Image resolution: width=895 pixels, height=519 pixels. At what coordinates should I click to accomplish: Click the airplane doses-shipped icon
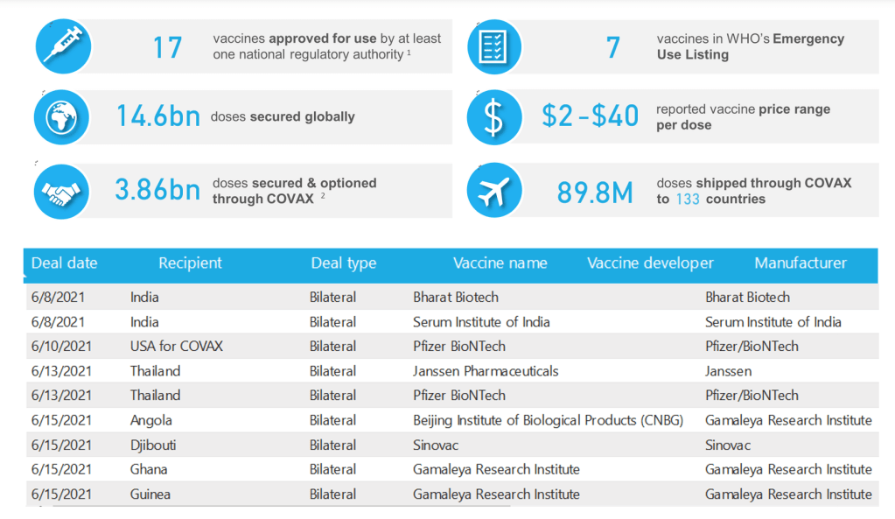[493, 191]
